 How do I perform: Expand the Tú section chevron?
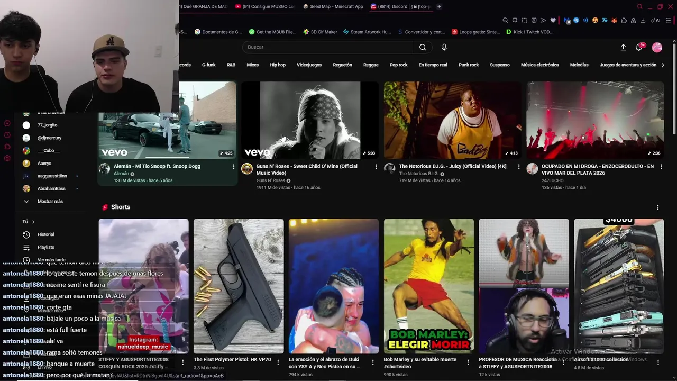tap(33, 222)
